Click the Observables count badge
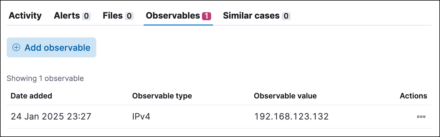Screen dimensions: 440x137 206,16
